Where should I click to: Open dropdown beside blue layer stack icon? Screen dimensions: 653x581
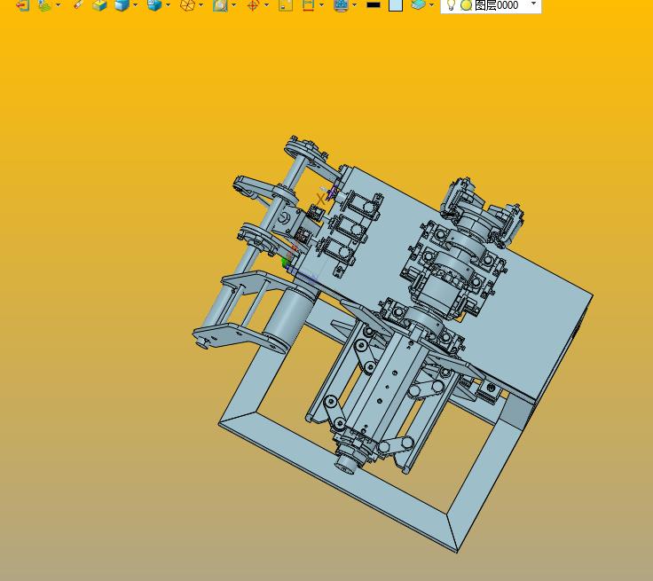point(432,5)
